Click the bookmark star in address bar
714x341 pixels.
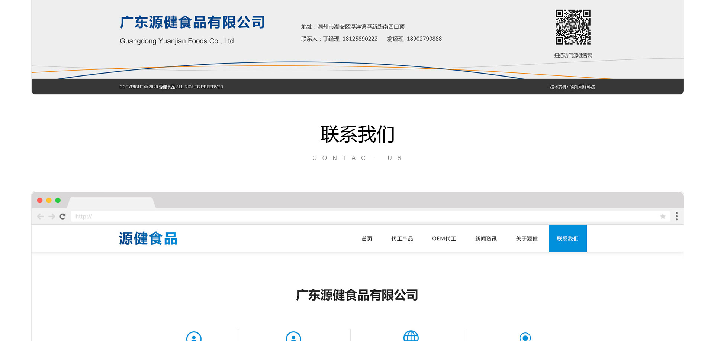[663, 217]
